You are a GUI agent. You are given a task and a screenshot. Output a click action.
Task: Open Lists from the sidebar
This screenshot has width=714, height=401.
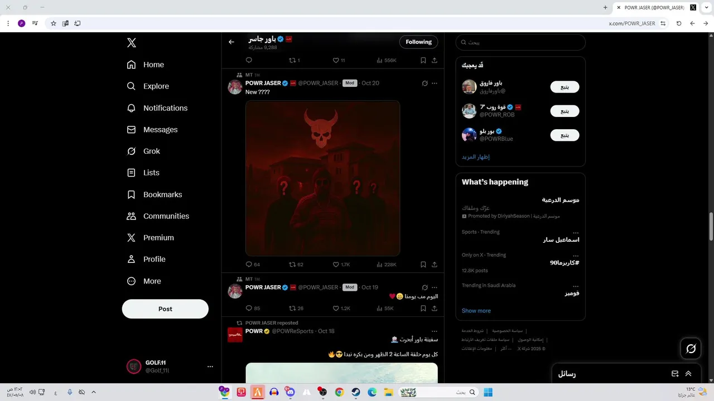coord(143,173)
